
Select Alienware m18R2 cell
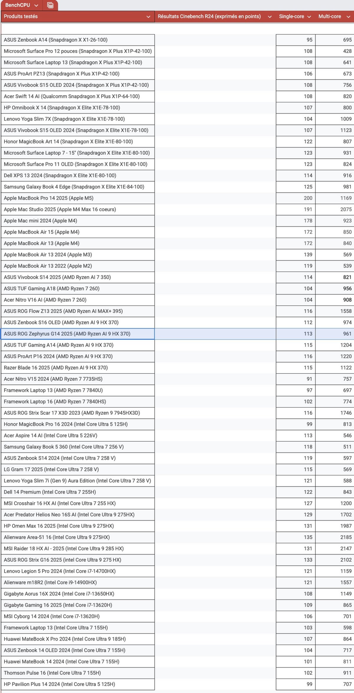click(x=78, y=582)
